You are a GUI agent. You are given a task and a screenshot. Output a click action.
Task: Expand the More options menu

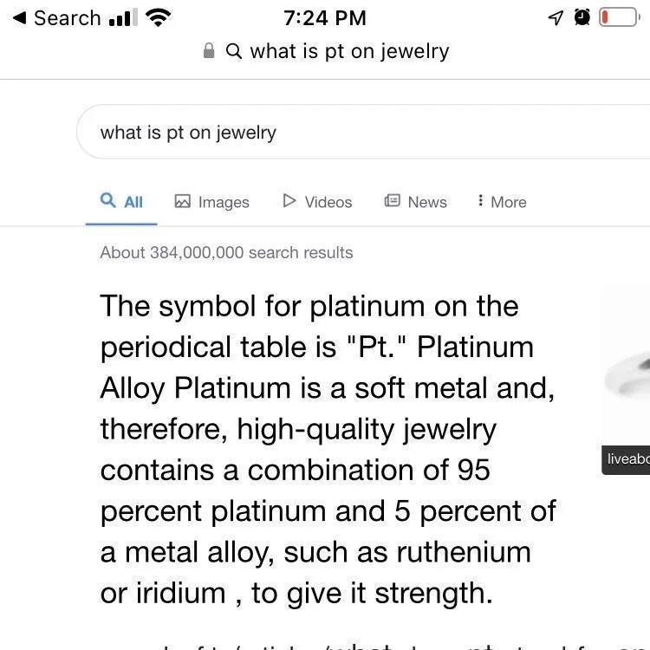(x=502, y=202)
